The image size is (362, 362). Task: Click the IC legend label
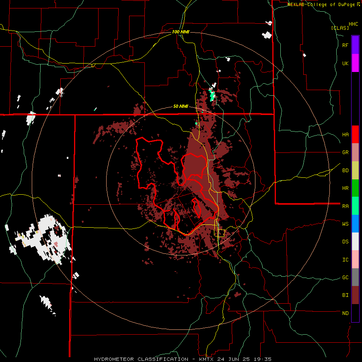[x=345, y=260]
